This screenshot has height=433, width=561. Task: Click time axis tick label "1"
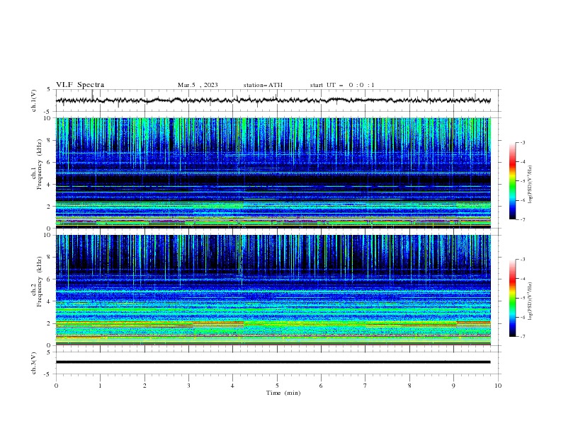[100, 386]
